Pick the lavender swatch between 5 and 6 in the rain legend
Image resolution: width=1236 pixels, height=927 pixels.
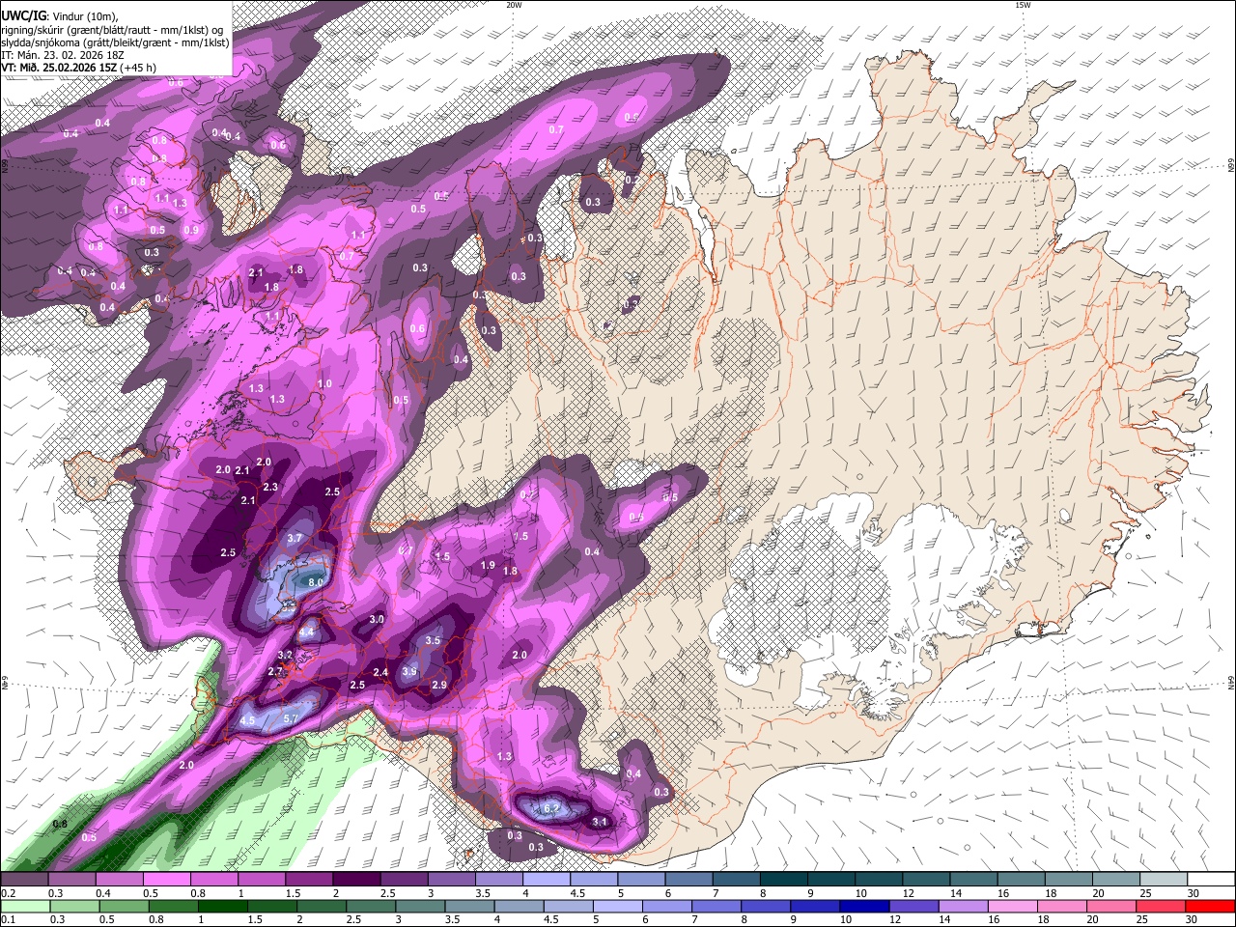tap(617, 906)
